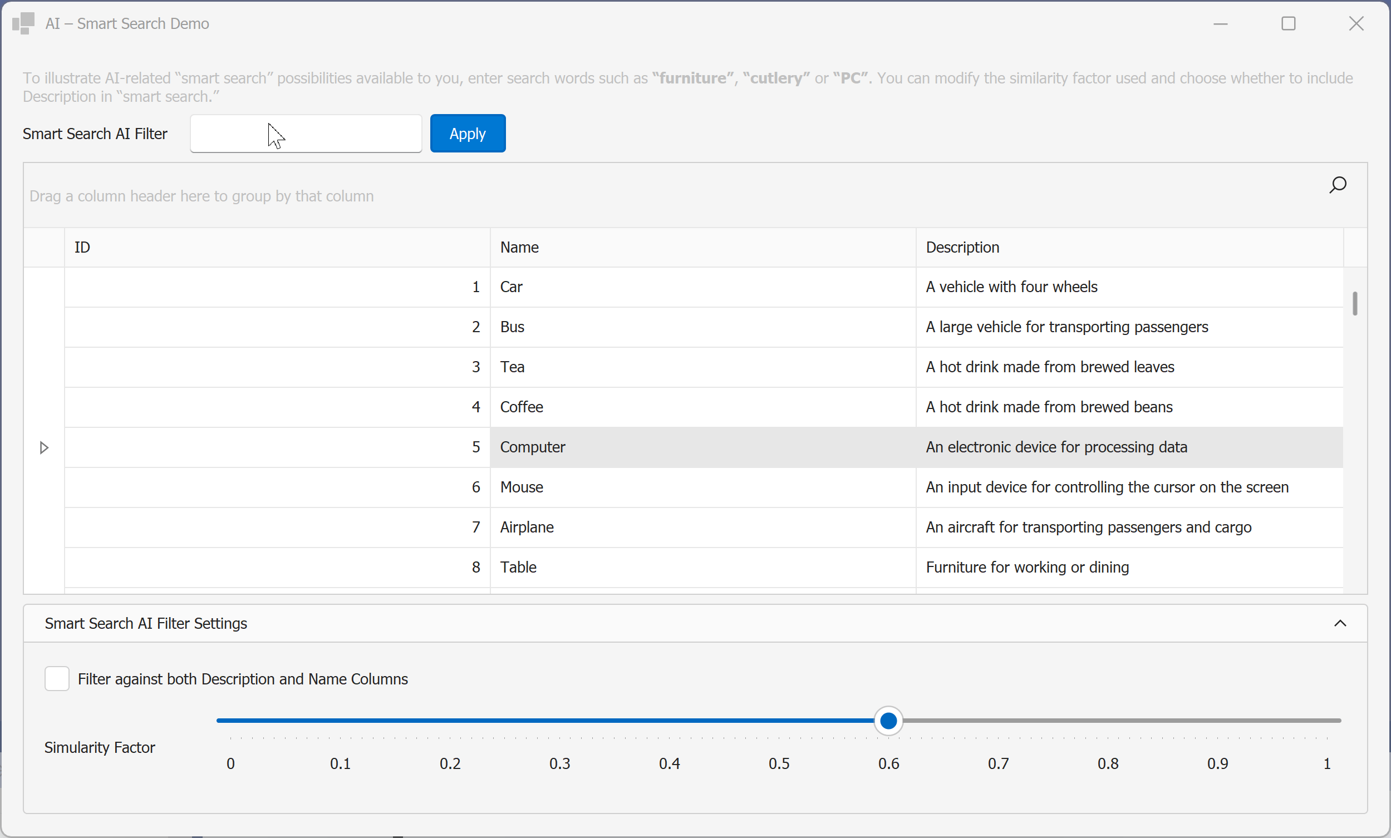Click the app icon in title bar
Image resolution: width=1391 pixels, height=838 pixels.
23,23
